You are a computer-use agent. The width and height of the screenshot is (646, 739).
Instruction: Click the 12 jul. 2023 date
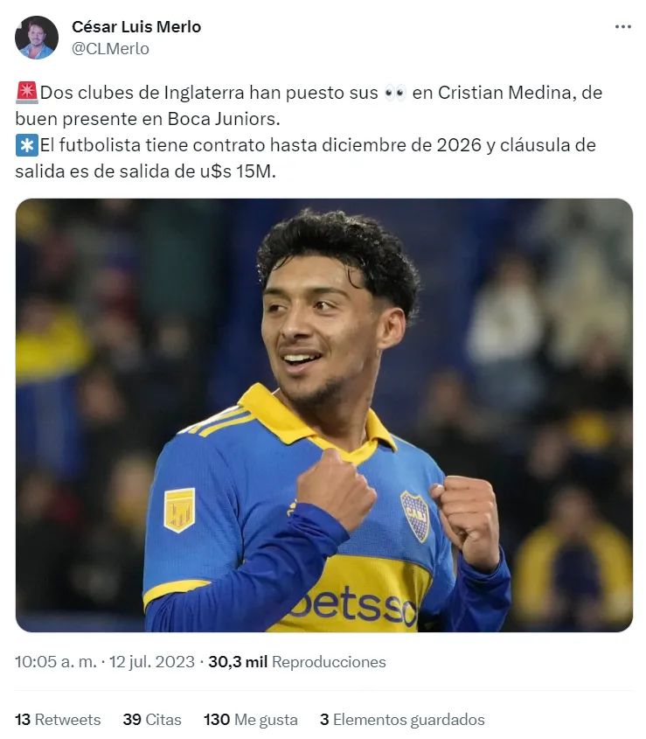[x=152, y=662]
